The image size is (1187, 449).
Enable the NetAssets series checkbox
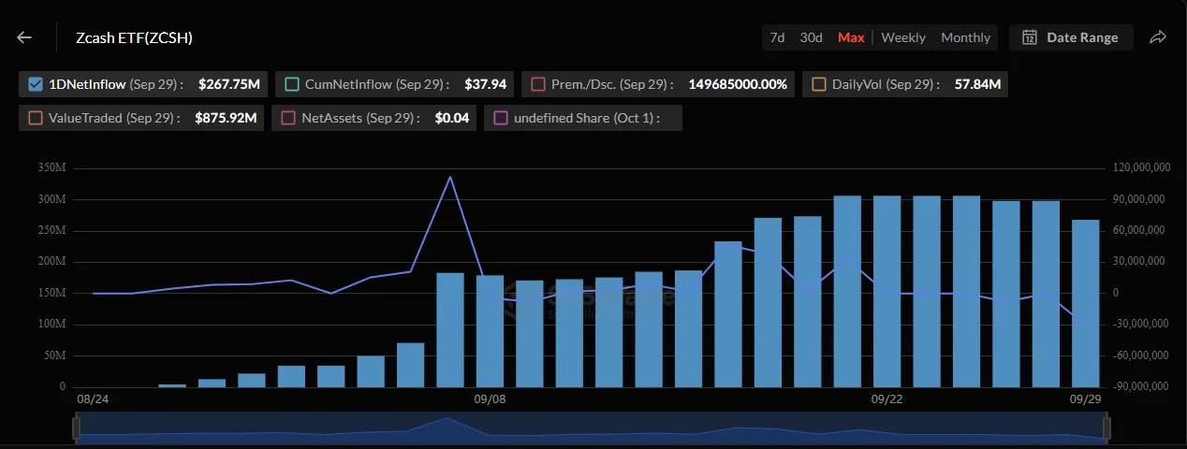click(x=288, y=118)
